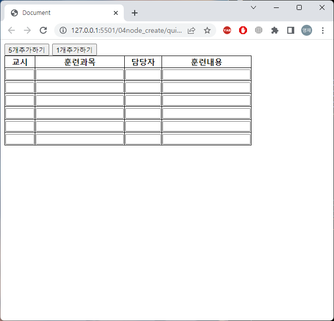Bookmark this tab with the star icon
The width and height of the screenshot is (334, 321).
point(207,30)
